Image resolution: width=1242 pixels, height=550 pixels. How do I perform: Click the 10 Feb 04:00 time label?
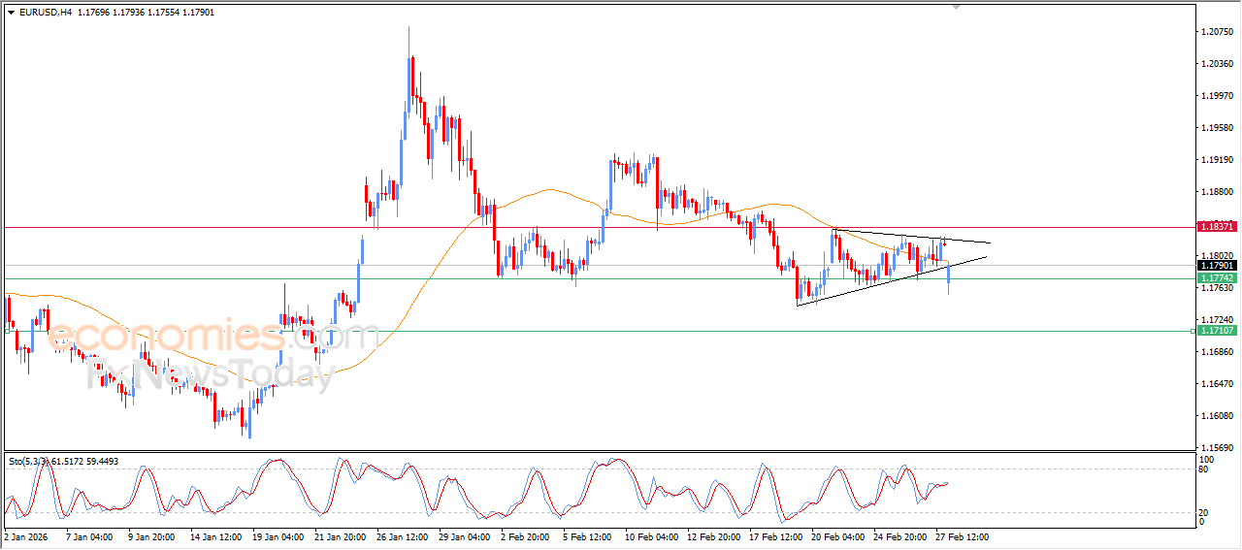point(650,536)
